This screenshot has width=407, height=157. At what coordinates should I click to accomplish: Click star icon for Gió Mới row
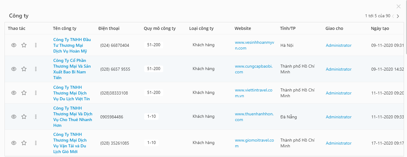point(24,143)
